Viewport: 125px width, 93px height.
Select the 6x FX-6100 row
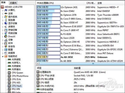point(80,34)
